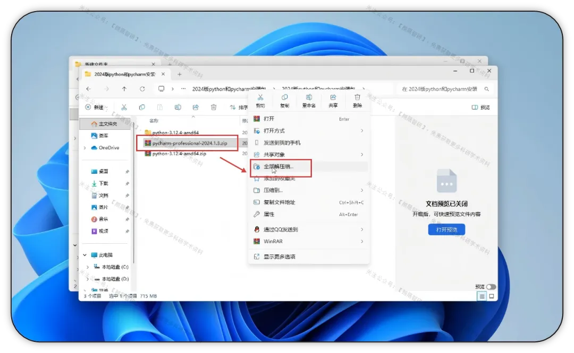574x353 pixels.
Task: Click the Forward navigation arrow
Action: pos(106,89)
